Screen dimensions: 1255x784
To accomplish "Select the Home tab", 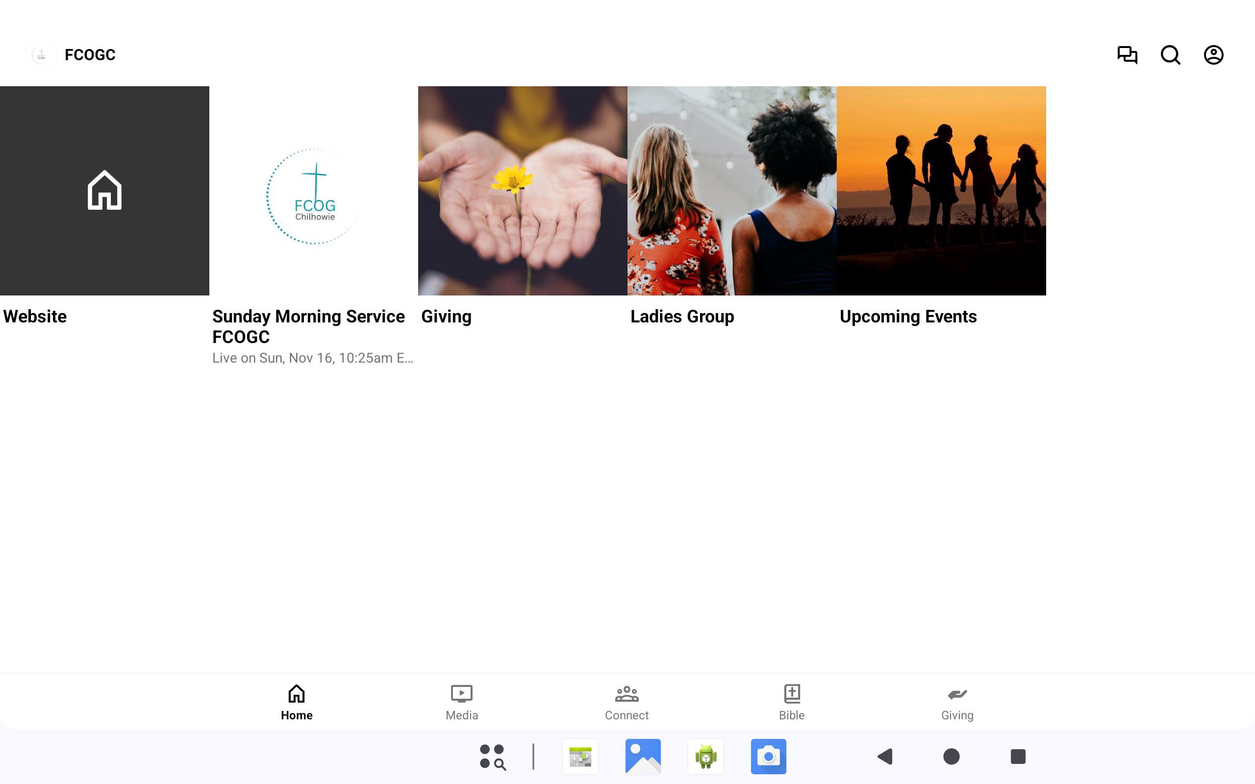I will [297, 702].
